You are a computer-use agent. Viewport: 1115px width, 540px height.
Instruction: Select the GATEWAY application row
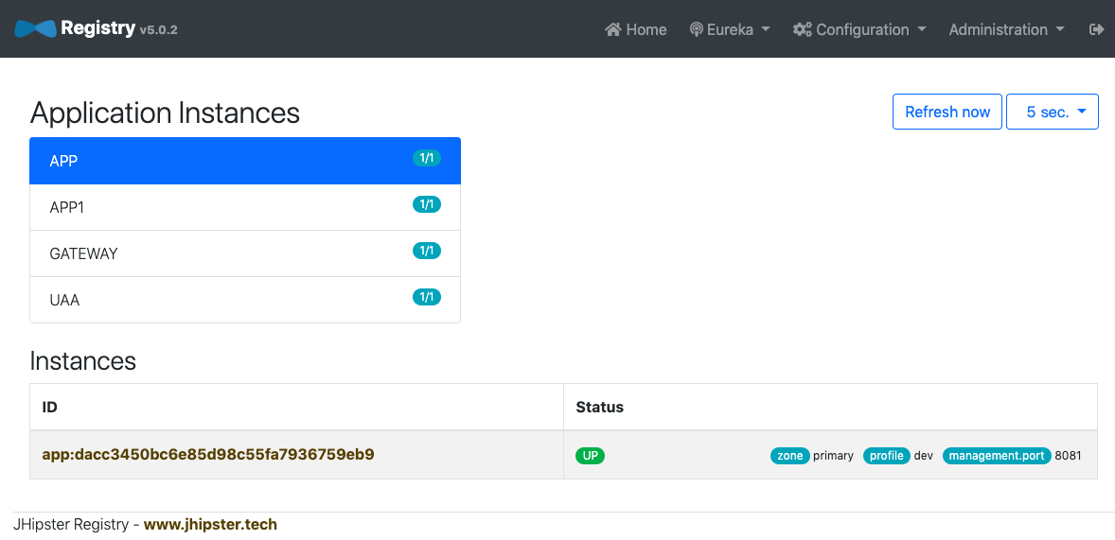[x=245, y=253]
